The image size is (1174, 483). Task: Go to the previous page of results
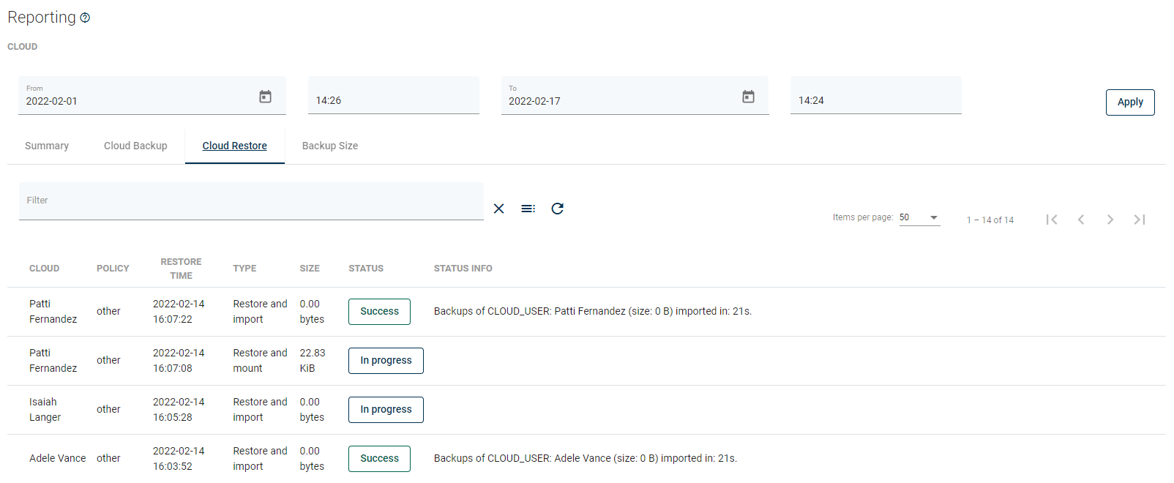[x=1081, y=220]
